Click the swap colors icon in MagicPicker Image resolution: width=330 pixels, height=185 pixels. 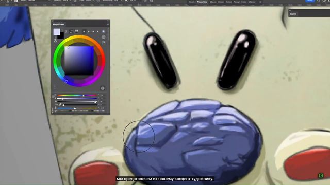(62, 30)
